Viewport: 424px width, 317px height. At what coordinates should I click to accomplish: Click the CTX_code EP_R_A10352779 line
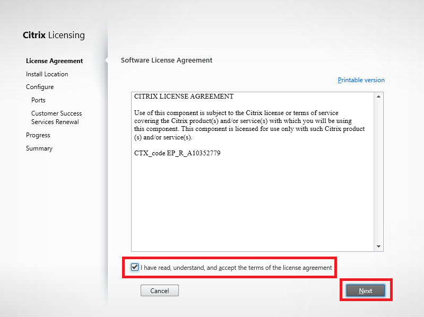click(177, 153)
